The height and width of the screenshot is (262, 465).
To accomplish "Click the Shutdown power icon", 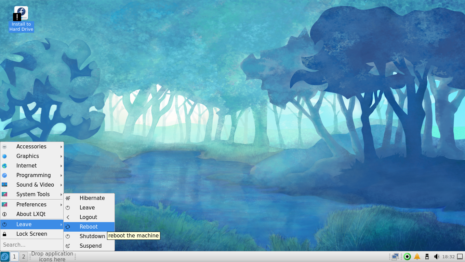I will tap(68, 236).
